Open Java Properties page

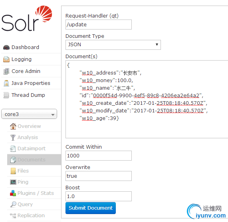tap(31, 83)
